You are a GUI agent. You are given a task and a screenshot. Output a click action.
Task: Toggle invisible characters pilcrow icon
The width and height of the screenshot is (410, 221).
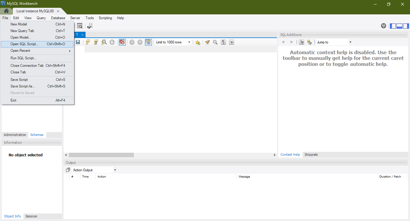223,42
